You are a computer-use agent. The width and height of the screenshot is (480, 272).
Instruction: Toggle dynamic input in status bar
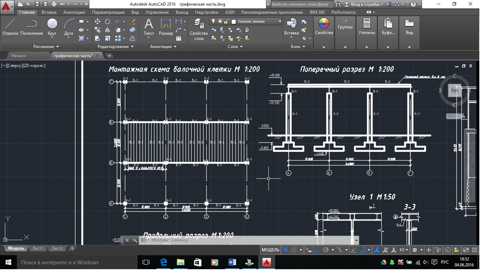pos(309,250)
